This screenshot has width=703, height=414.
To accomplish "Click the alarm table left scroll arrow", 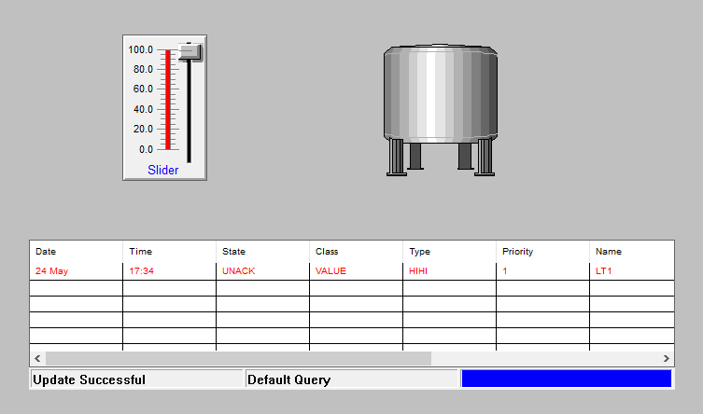I will tap(37, 358).
